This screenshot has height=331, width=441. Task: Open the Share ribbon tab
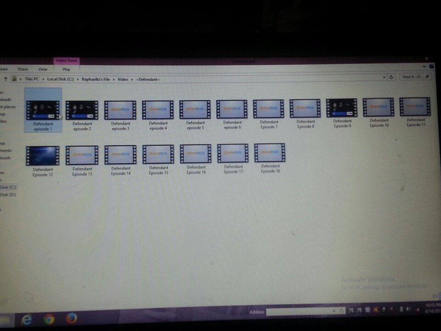point(23,69)
